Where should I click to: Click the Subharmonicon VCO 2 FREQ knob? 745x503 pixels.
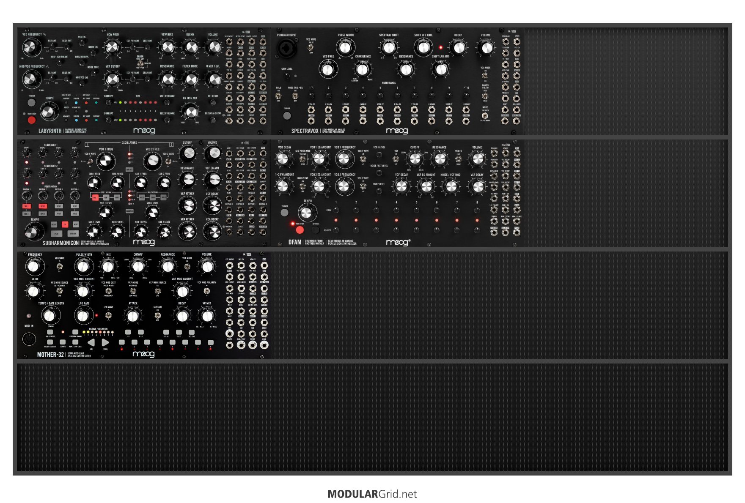click(x=152, y=161)
